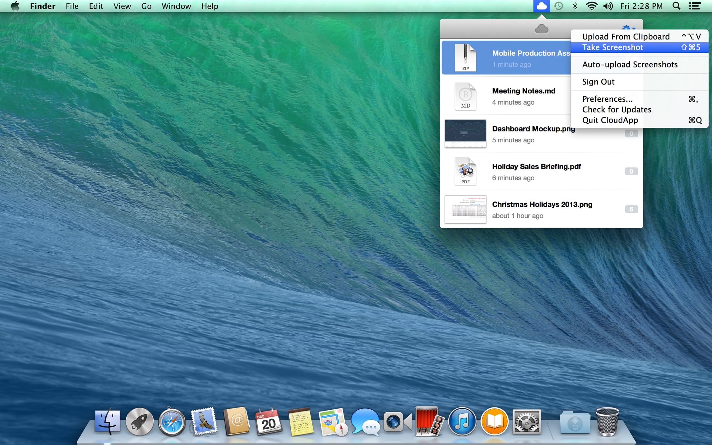Open the Wi-Fi status icon
Viewport: 712px width, 445px height.
[592, 6]
